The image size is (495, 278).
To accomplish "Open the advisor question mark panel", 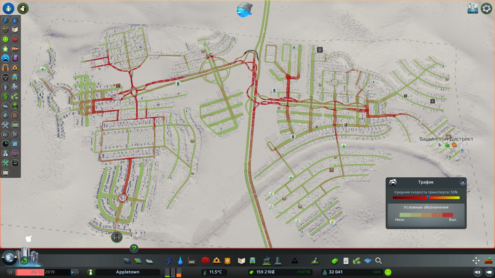I will tap(134, 248).
